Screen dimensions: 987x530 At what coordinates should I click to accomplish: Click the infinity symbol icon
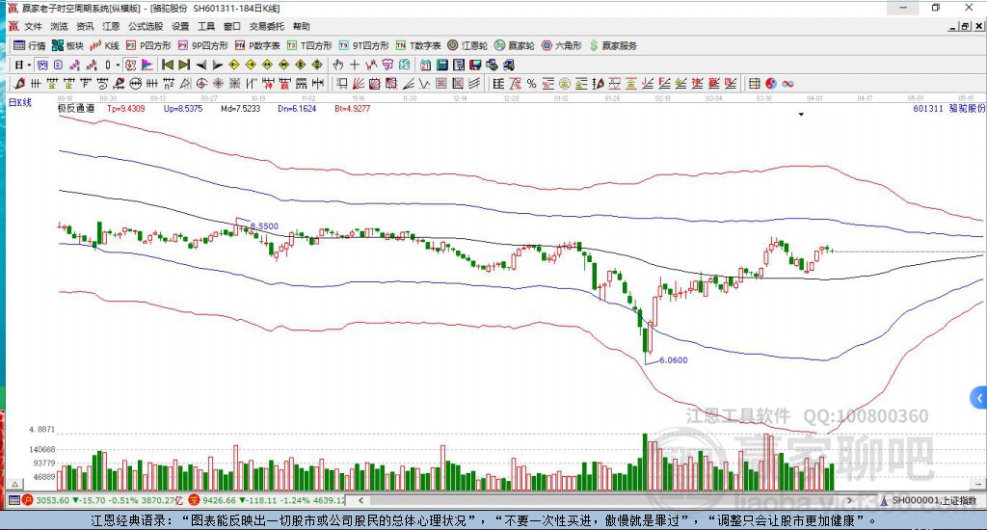[787, 84]
